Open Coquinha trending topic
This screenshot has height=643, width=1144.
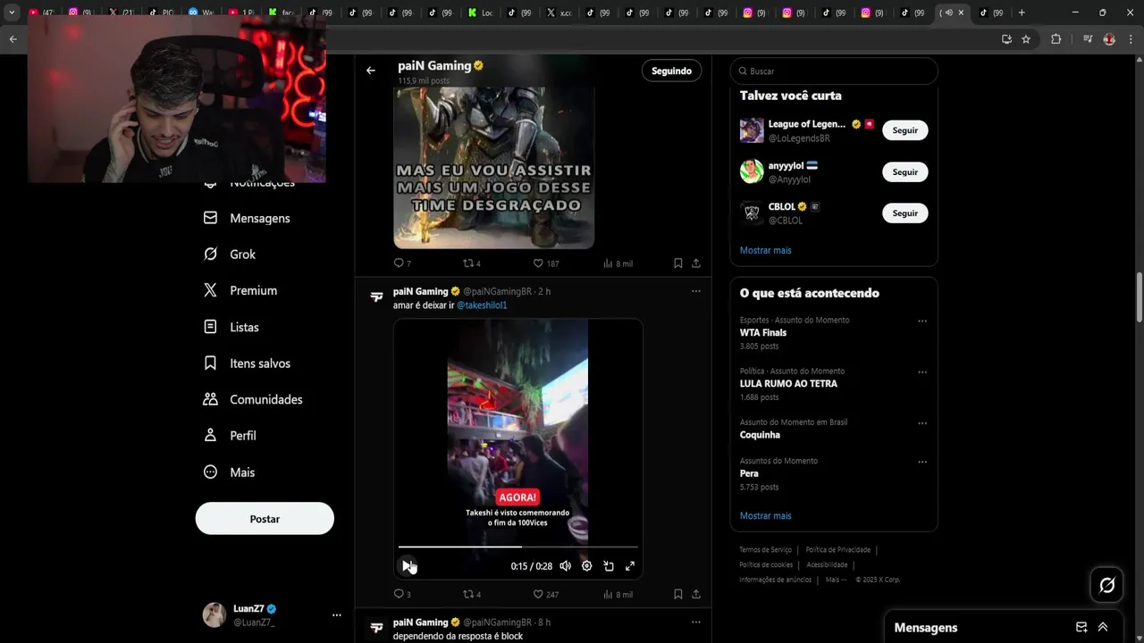(760, 435)
